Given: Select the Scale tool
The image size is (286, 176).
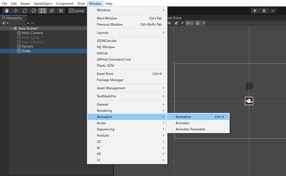Looking at the screenshot, I should tap(34, 11).
